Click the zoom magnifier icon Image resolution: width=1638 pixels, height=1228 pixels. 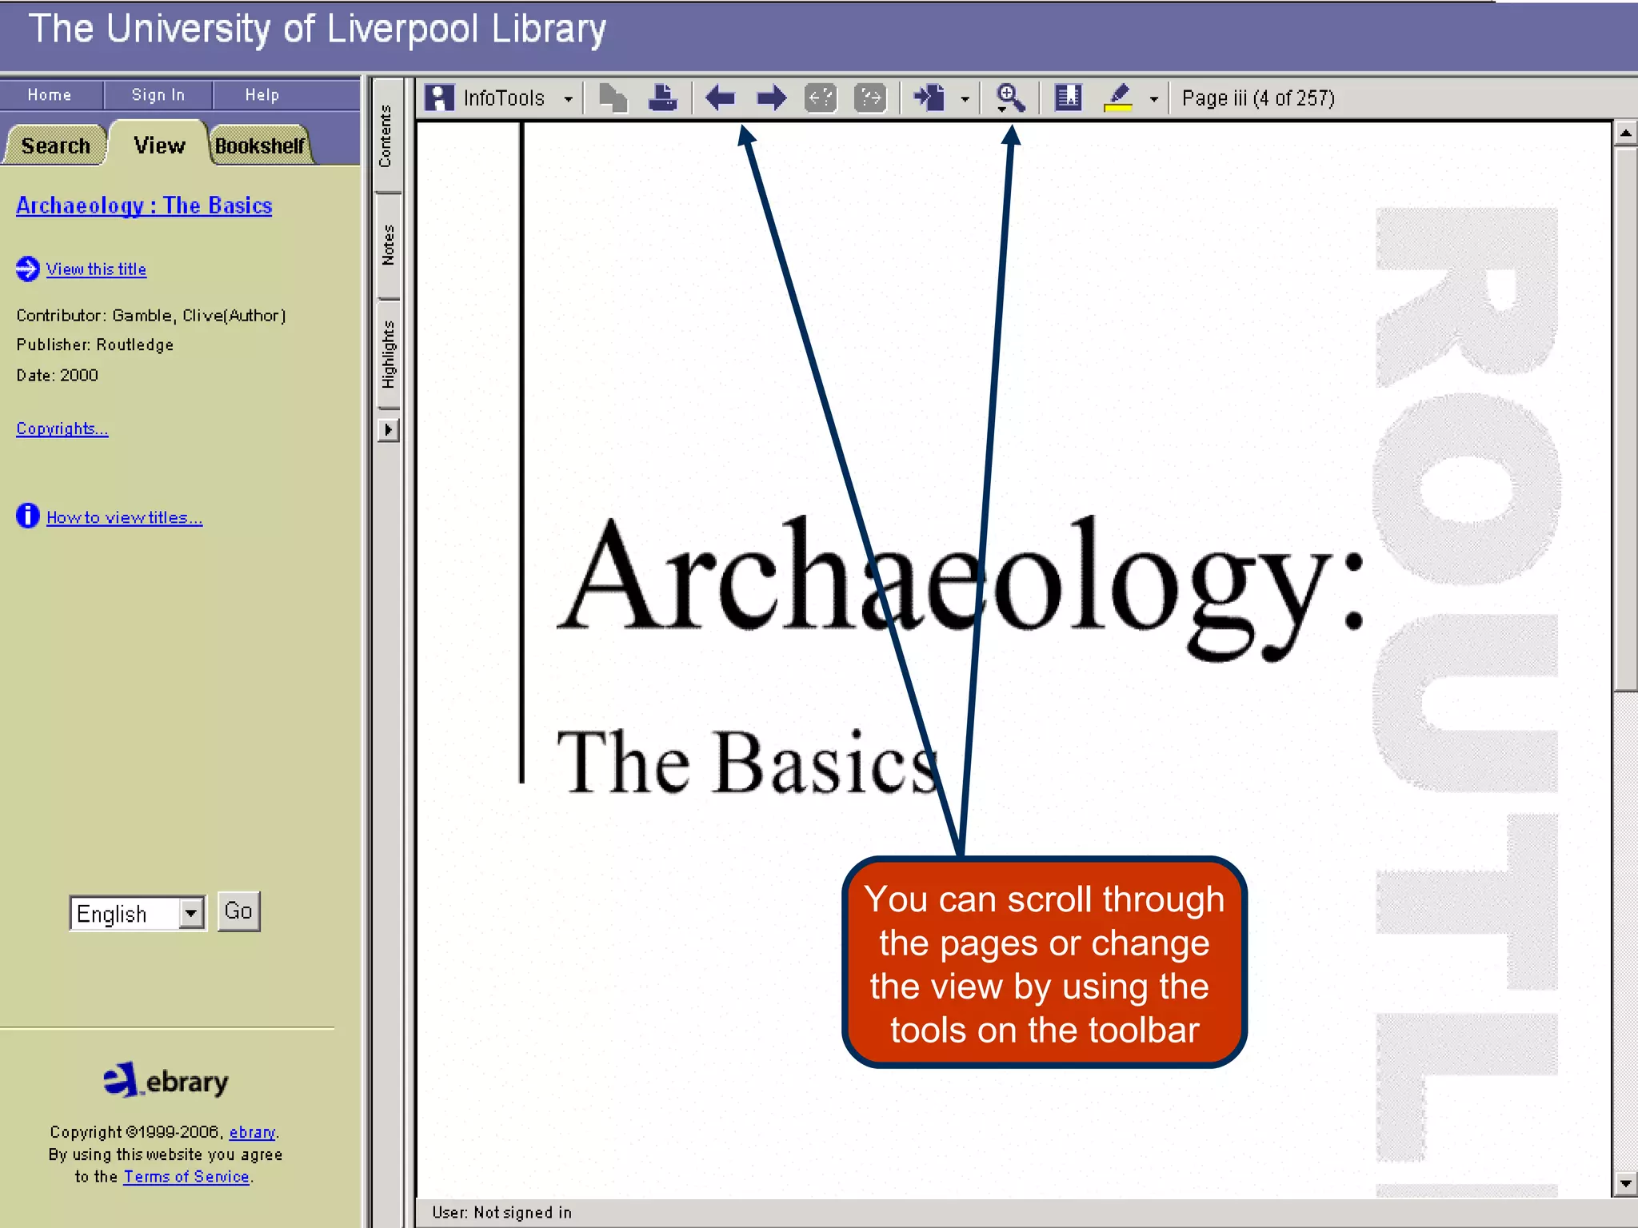(x=1010, y=98)
